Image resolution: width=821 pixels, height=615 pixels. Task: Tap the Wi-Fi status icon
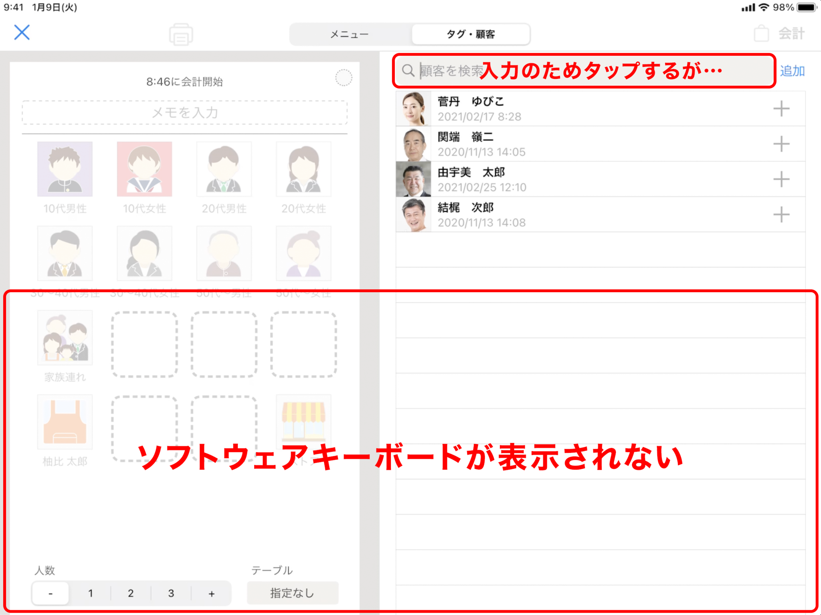point(764,7)
